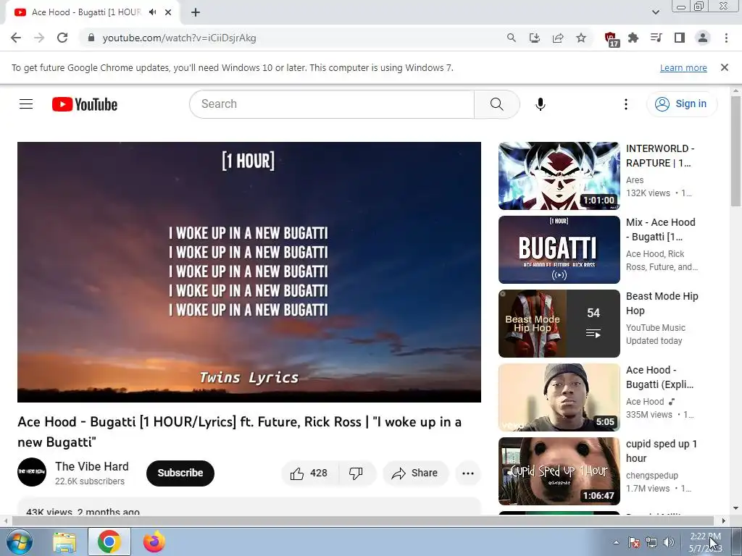The image size is (742, 556).
Task: Mute the tab via its speaker icon
Action: click(152, 12)
